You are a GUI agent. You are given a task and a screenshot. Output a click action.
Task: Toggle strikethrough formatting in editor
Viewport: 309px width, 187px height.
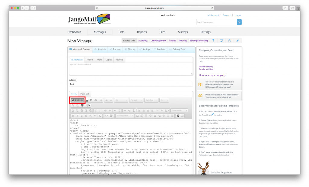(86, 116)
